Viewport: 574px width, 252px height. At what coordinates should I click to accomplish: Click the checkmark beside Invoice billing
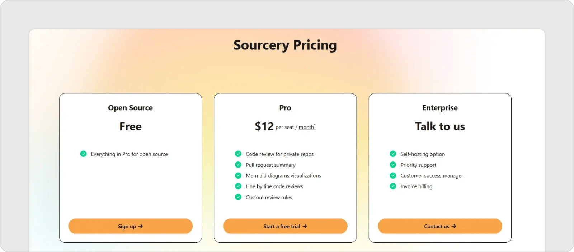[393, 186]
